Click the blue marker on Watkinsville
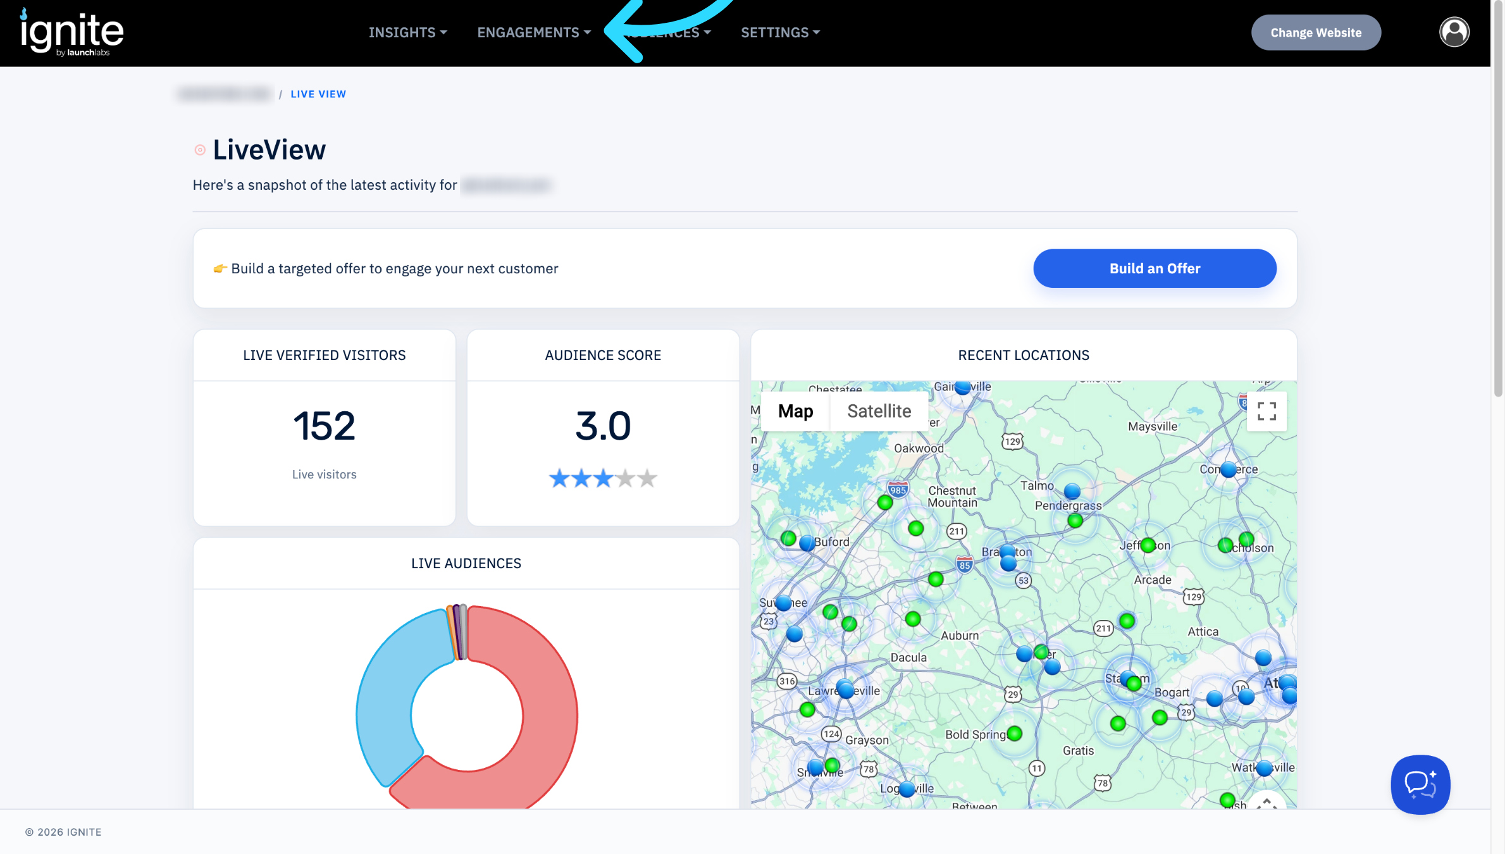Image resolution: width=1505 pixels, height=854 pixels. (1264, 768)
